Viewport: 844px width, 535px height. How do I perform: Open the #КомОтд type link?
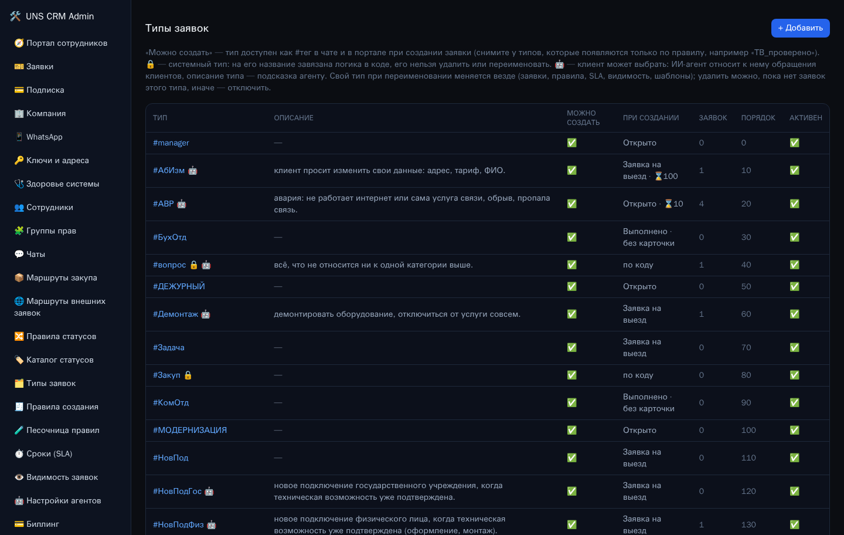(171, 402)
